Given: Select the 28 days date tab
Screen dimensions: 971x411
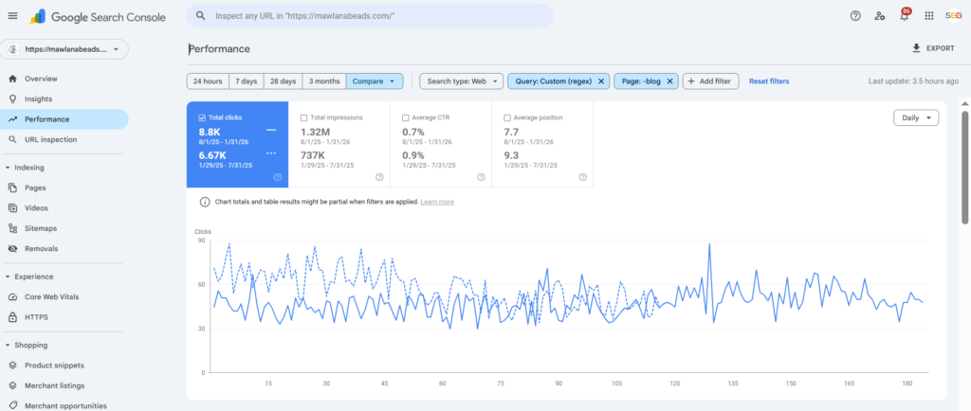Looking at the screenshot, I should click(x=283, y=81).
